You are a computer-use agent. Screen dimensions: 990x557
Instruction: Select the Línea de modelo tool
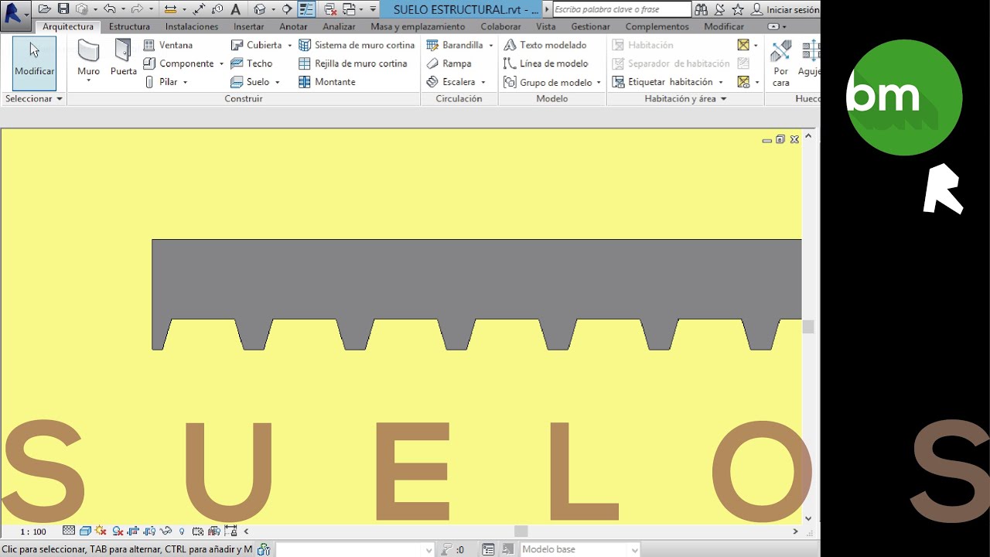pos(546,63)
